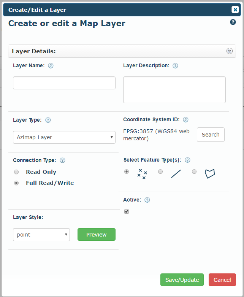Click the help icon beside Layer Name
The width and height of the screenshot is (244, 297).
(51, 66)
